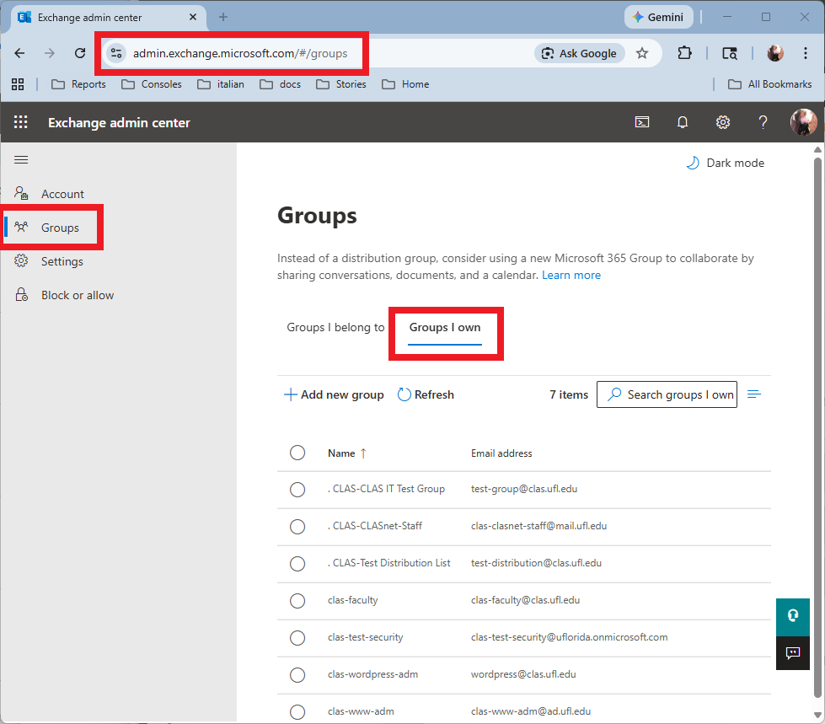Open the account profile picture in header
The height and width of the screenshot is (724, 825).
(x=803, y=122)
